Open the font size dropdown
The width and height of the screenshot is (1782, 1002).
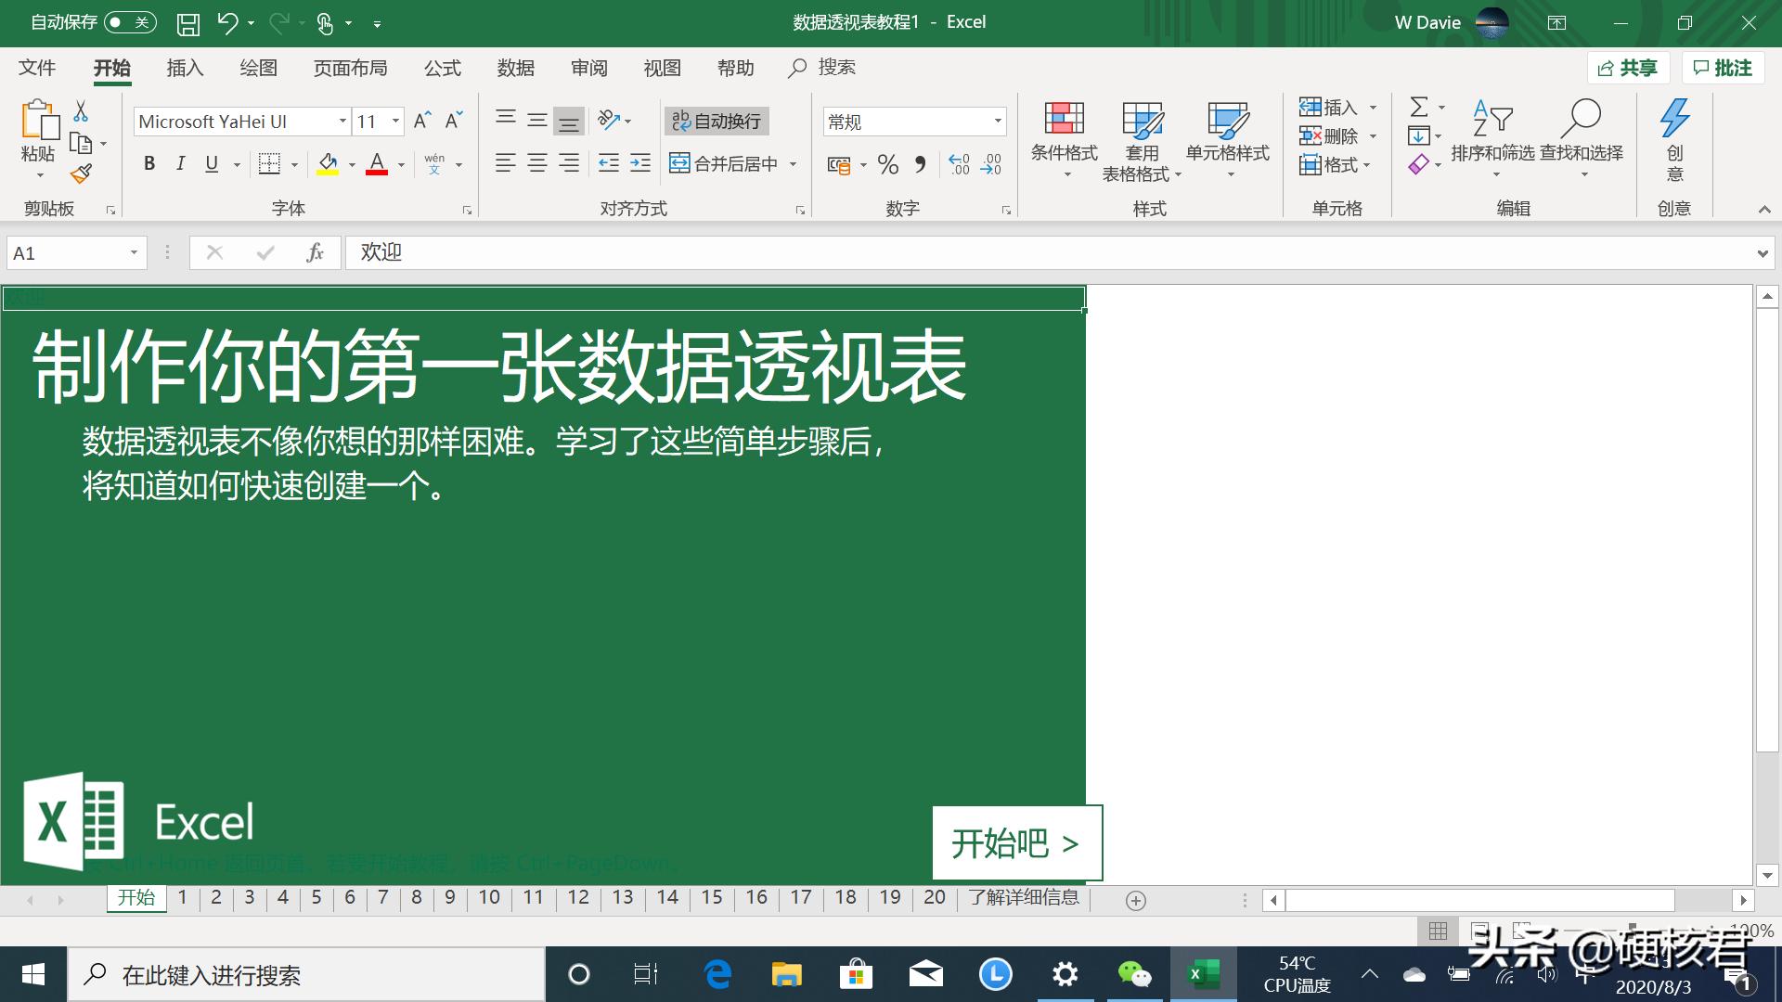394,121
